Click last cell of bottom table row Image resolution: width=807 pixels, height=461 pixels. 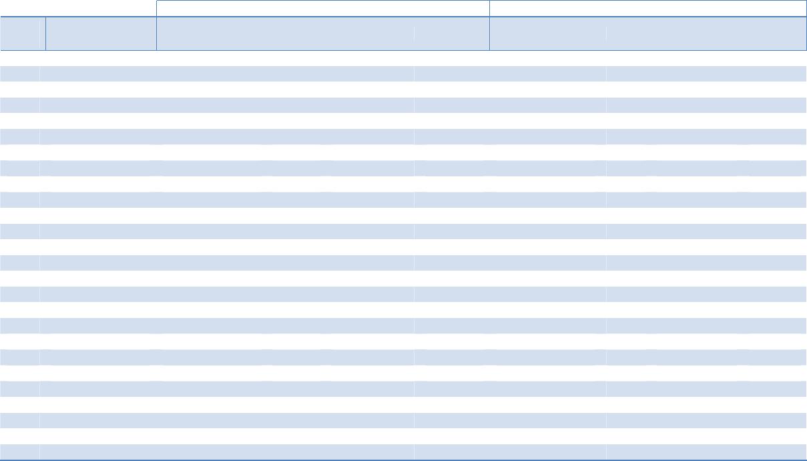(x=706, y=452)
